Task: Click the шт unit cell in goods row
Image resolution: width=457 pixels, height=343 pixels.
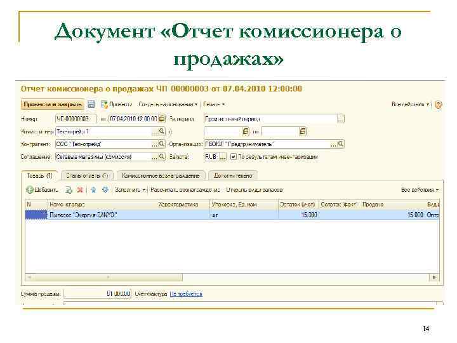Action: [244, 215]
